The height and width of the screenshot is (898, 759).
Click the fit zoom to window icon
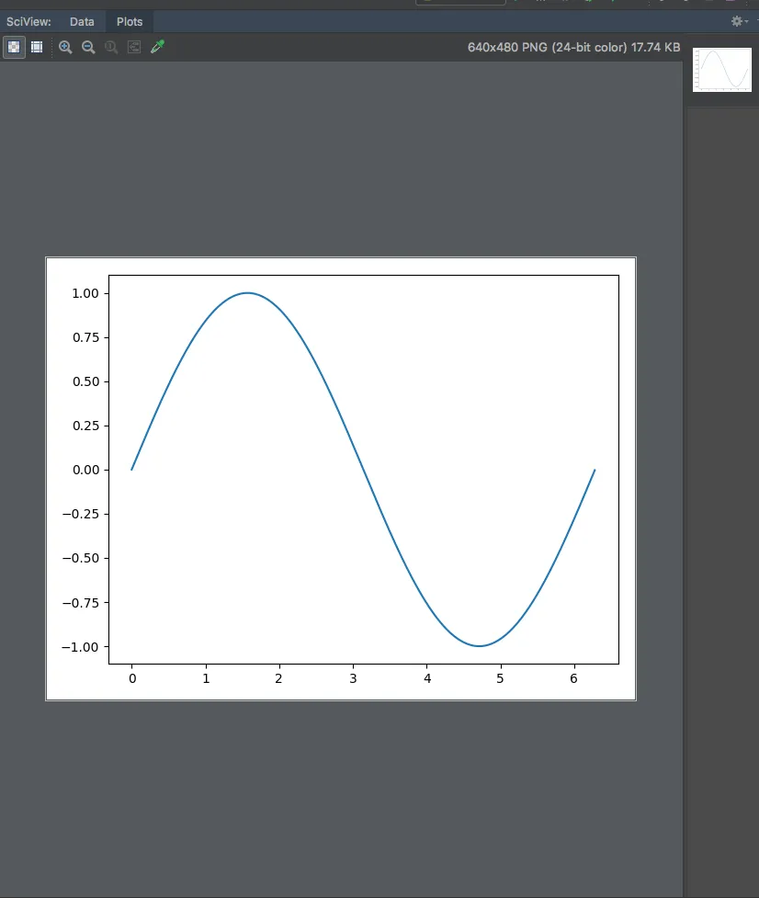(x=134, y=47)
